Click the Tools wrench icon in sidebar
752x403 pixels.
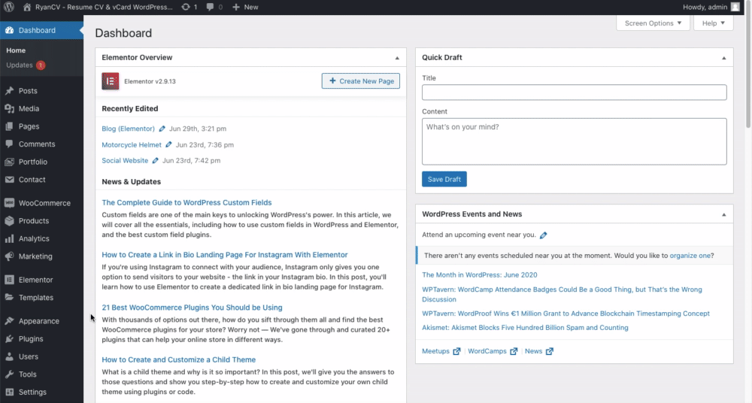9,374
